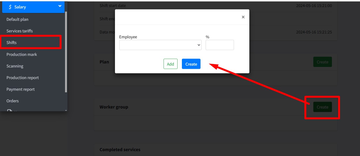Collapse the Salary menu chevron

[60, 6]
